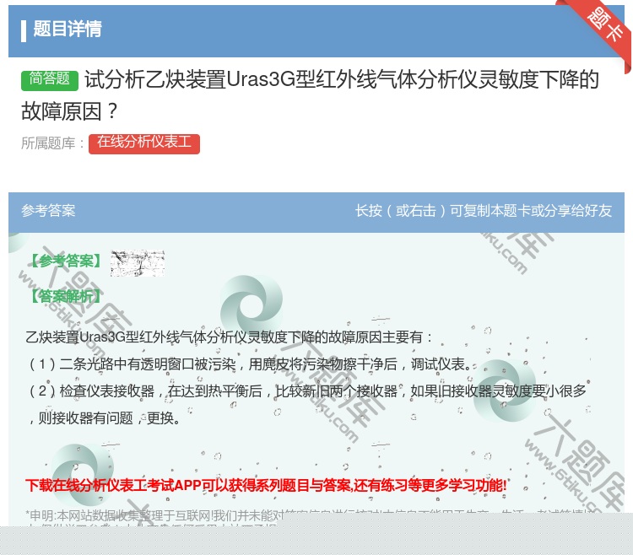The image size is (633, 555).
Task: Click the line 则接收器有问题，更换。
Action: tap(105, 418)
